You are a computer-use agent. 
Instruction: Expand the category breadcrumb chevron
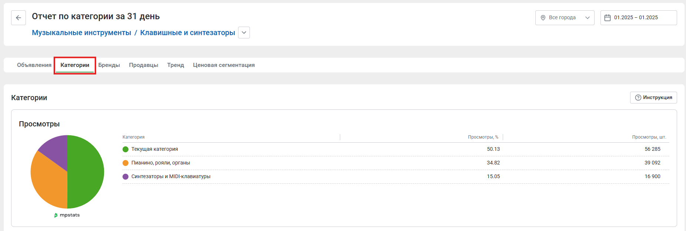coord(244,33)
